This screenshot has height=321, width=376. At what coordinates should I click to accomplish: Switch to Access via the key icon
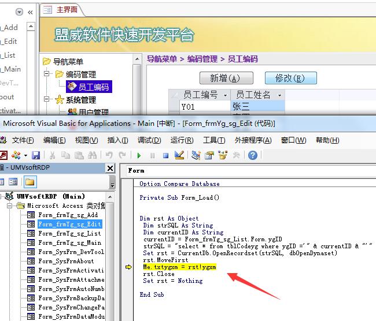[3, 156]
